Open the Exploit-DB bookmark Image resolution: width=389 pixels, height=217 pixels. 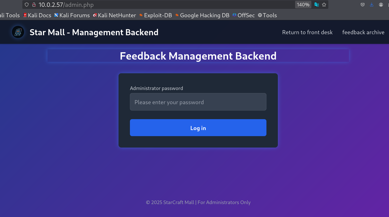156,15
